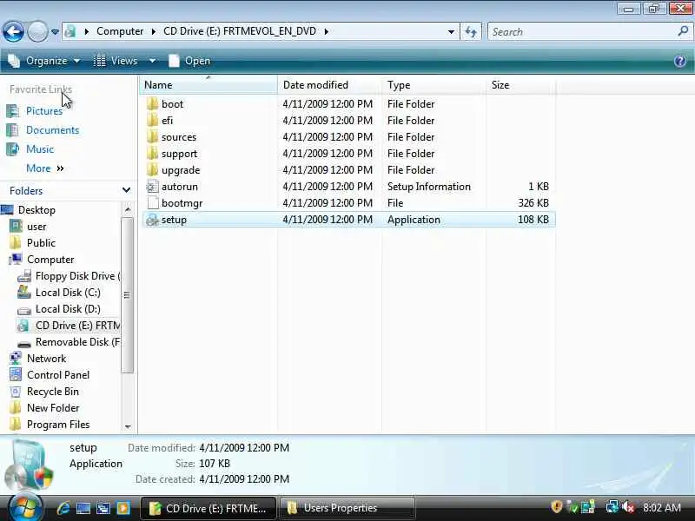Select Program Files in folder tree
Image resolution: width=695 pixels, height=521 pixels.
pyautogui.click(x=58, y=425)
